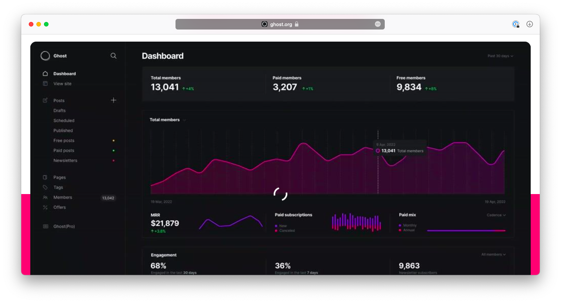Expand the Total members chart selector
The width and height of the screenshot is (561, 303).
[185, 120]
